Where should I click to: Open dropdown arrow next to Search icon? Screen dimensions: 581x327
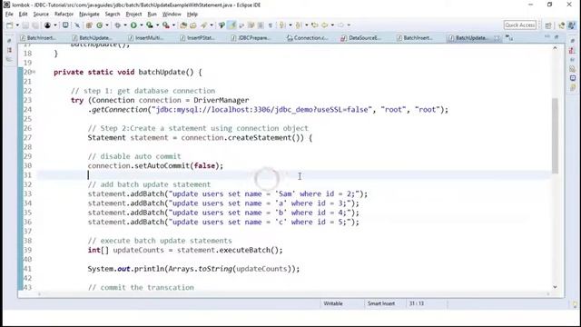[212, 25]
